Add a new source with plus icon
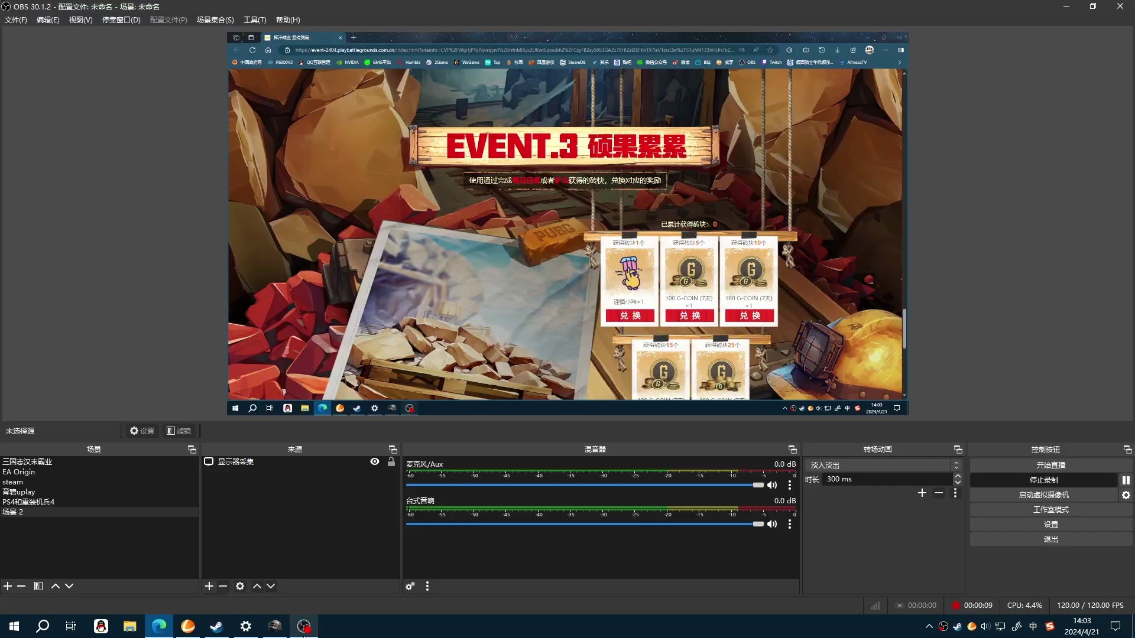Viewport: 1135px width, 638px height. tap(209, 586)
